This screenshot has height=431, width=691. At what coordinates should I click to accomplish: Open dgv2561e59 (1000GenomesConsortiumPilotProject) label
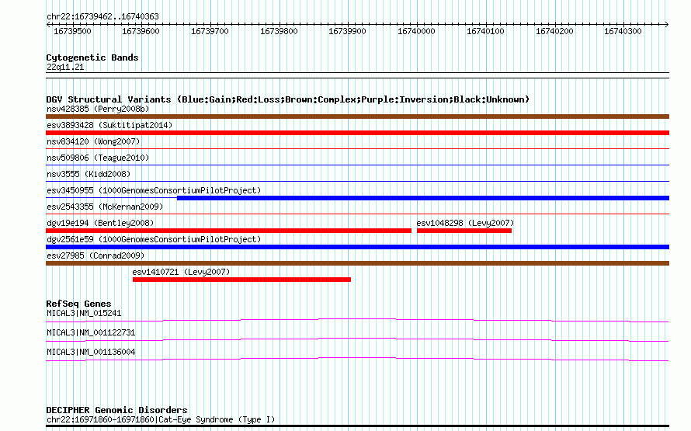pos(154,239)
